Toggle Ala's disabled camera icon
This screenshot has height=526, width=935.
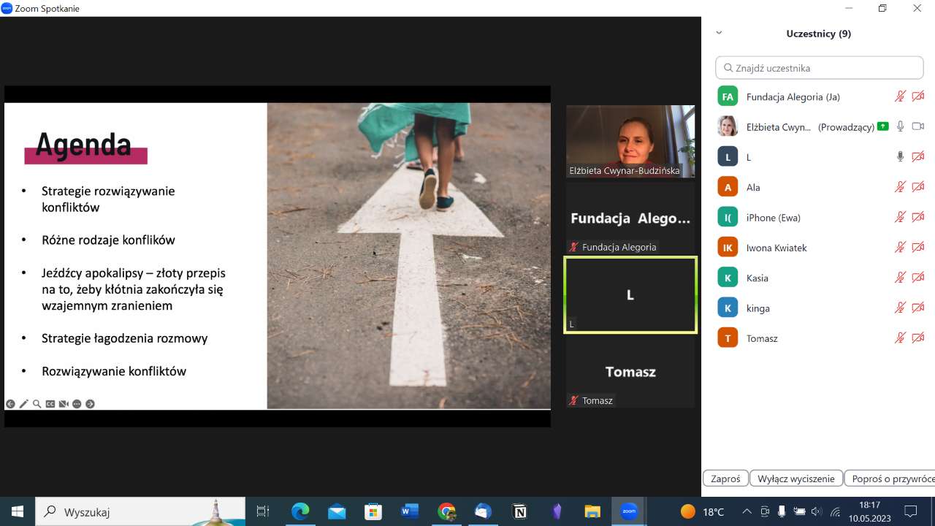[918, 187]
